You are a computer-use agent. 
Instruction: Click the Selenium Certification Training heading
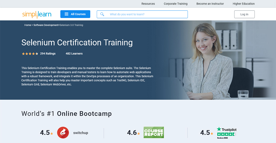77,43
